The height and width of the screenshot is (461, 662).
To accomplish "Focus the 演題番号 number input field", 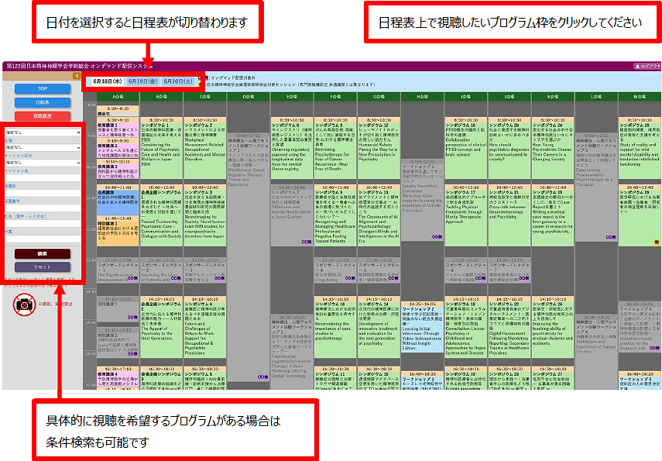I will [43, 208].
